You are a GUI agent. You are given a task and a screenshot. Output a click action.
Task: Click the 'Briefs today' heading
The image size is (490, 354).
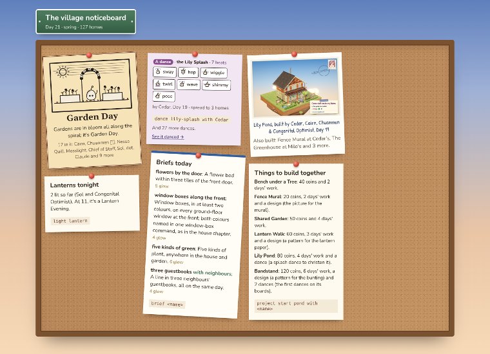coord(173,163)
